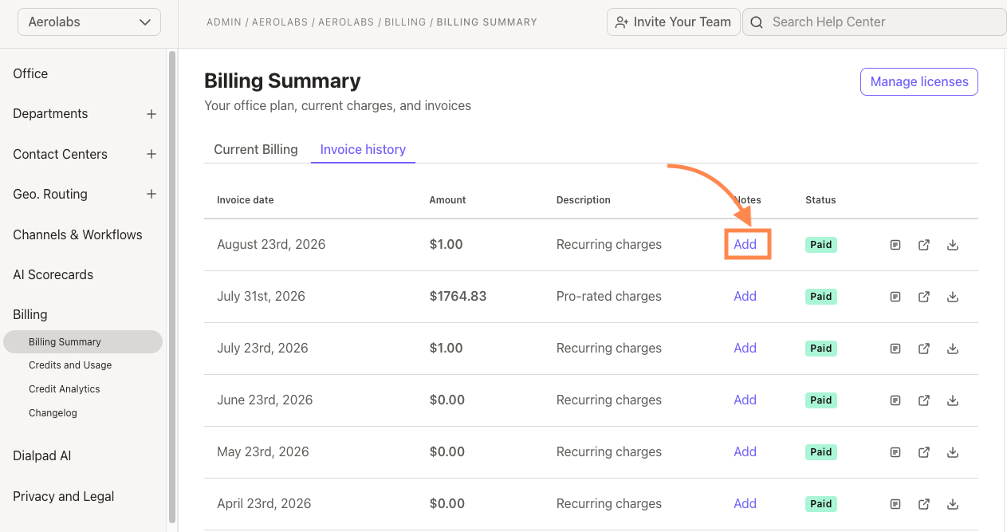Screen dimensions: 1007x532
Task: Click the Status column header
Action: coord(820,200)
